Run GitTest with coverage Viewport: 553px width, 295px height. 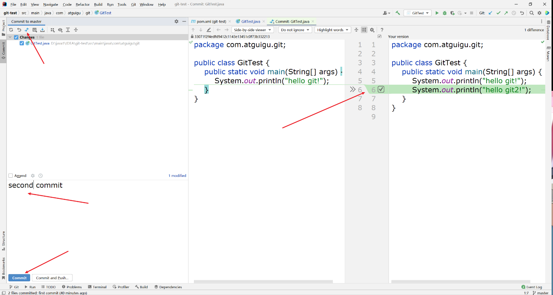(x=452, y=13)
